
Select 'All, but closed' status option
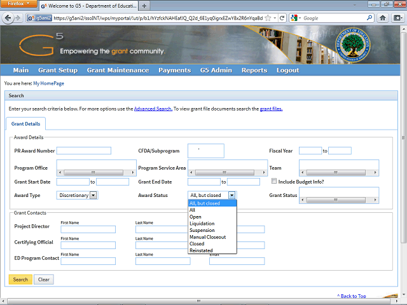[x=212, y=203]
